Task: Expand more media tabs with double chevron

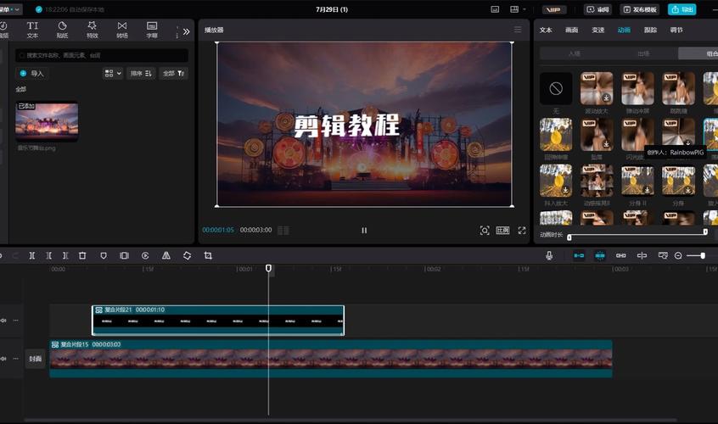Action: click(x=186, y=31)
